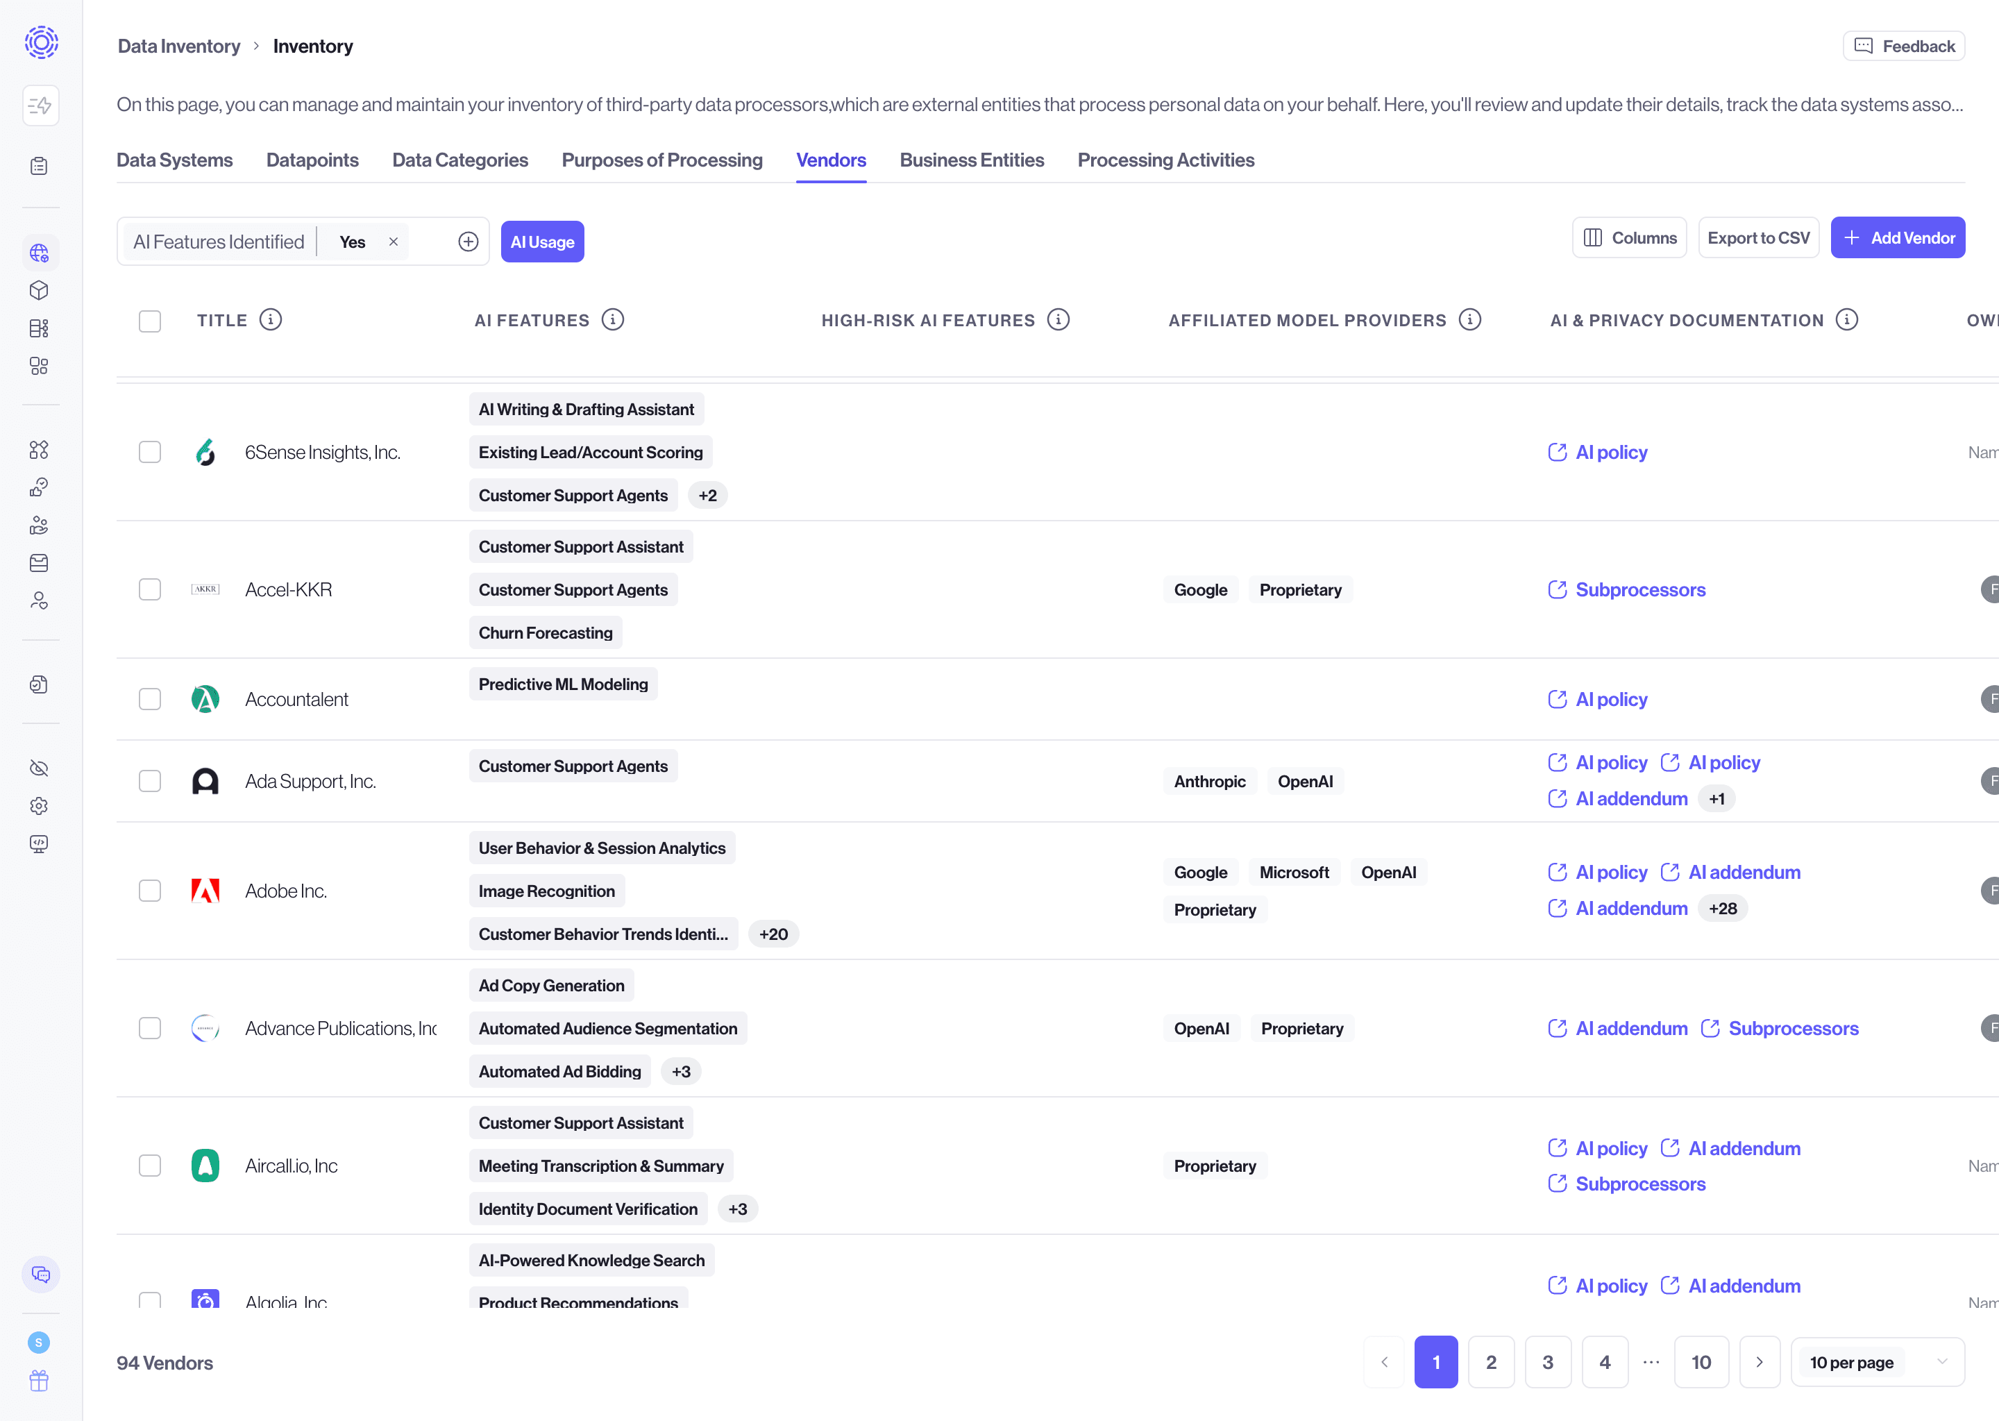
Task: Click the Add Vendor button
Action: pos(1898,238)
